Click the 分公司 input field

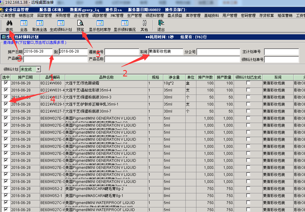pos(218,52)
